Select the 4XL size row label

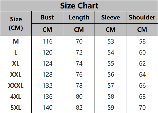click(16, 97)
